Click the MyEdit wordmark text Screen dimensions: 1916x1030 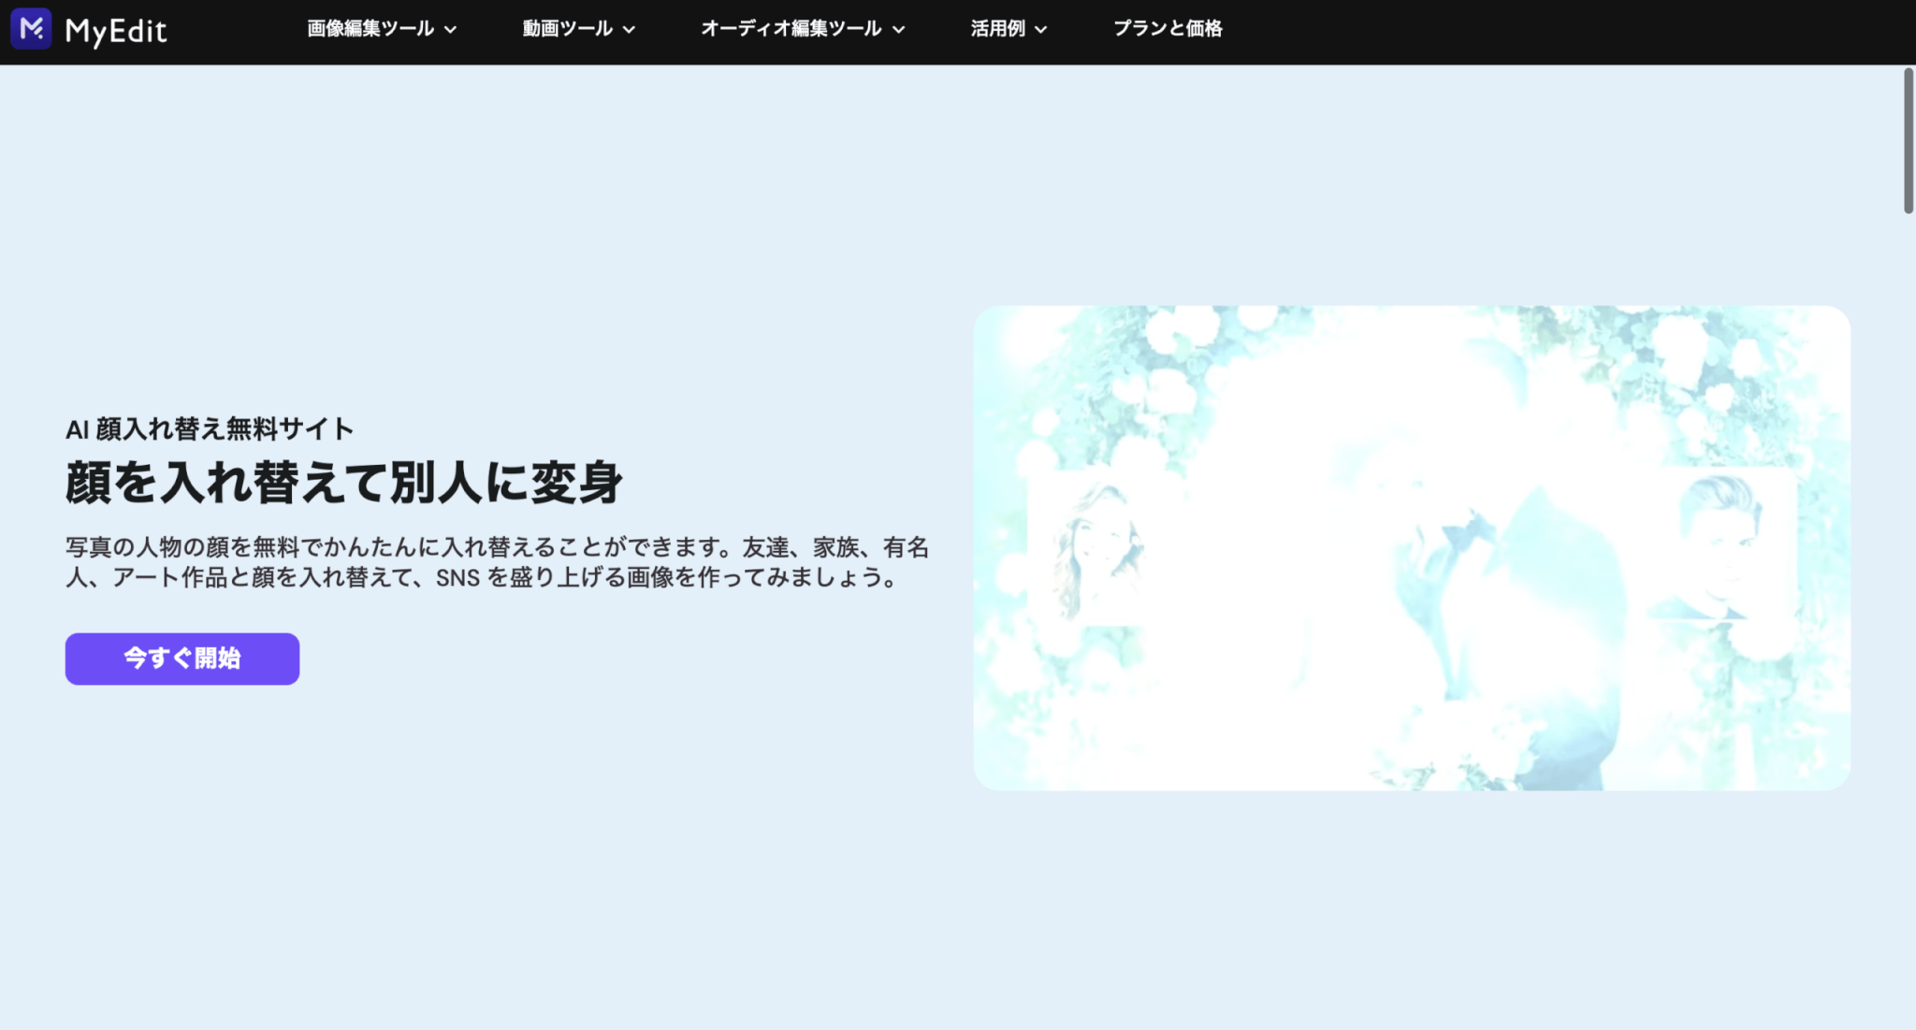tap(116, 31)
